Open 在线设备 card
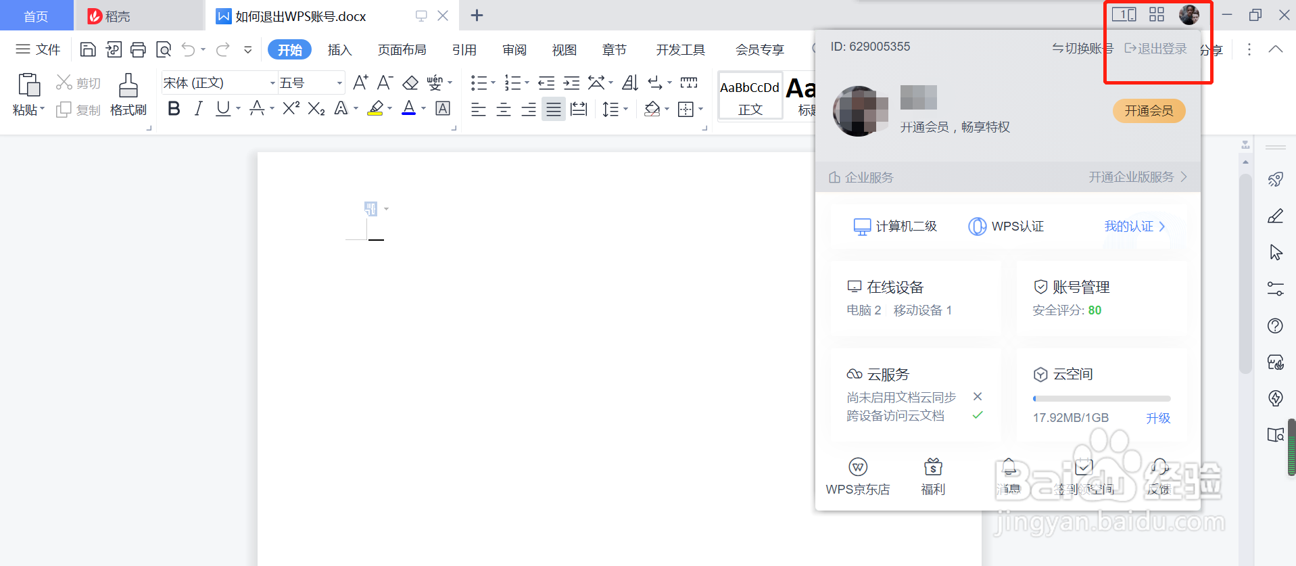This screenshot has height=566, width=1296. point(915,298)
